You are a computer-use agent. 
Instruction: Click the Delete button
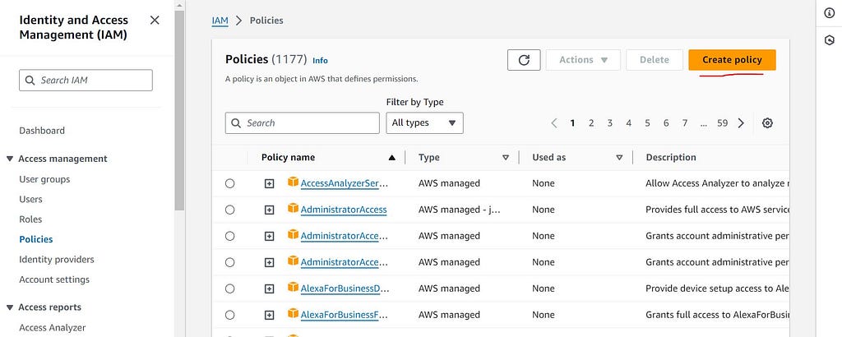pyautogui.click(x=654, y=60)
